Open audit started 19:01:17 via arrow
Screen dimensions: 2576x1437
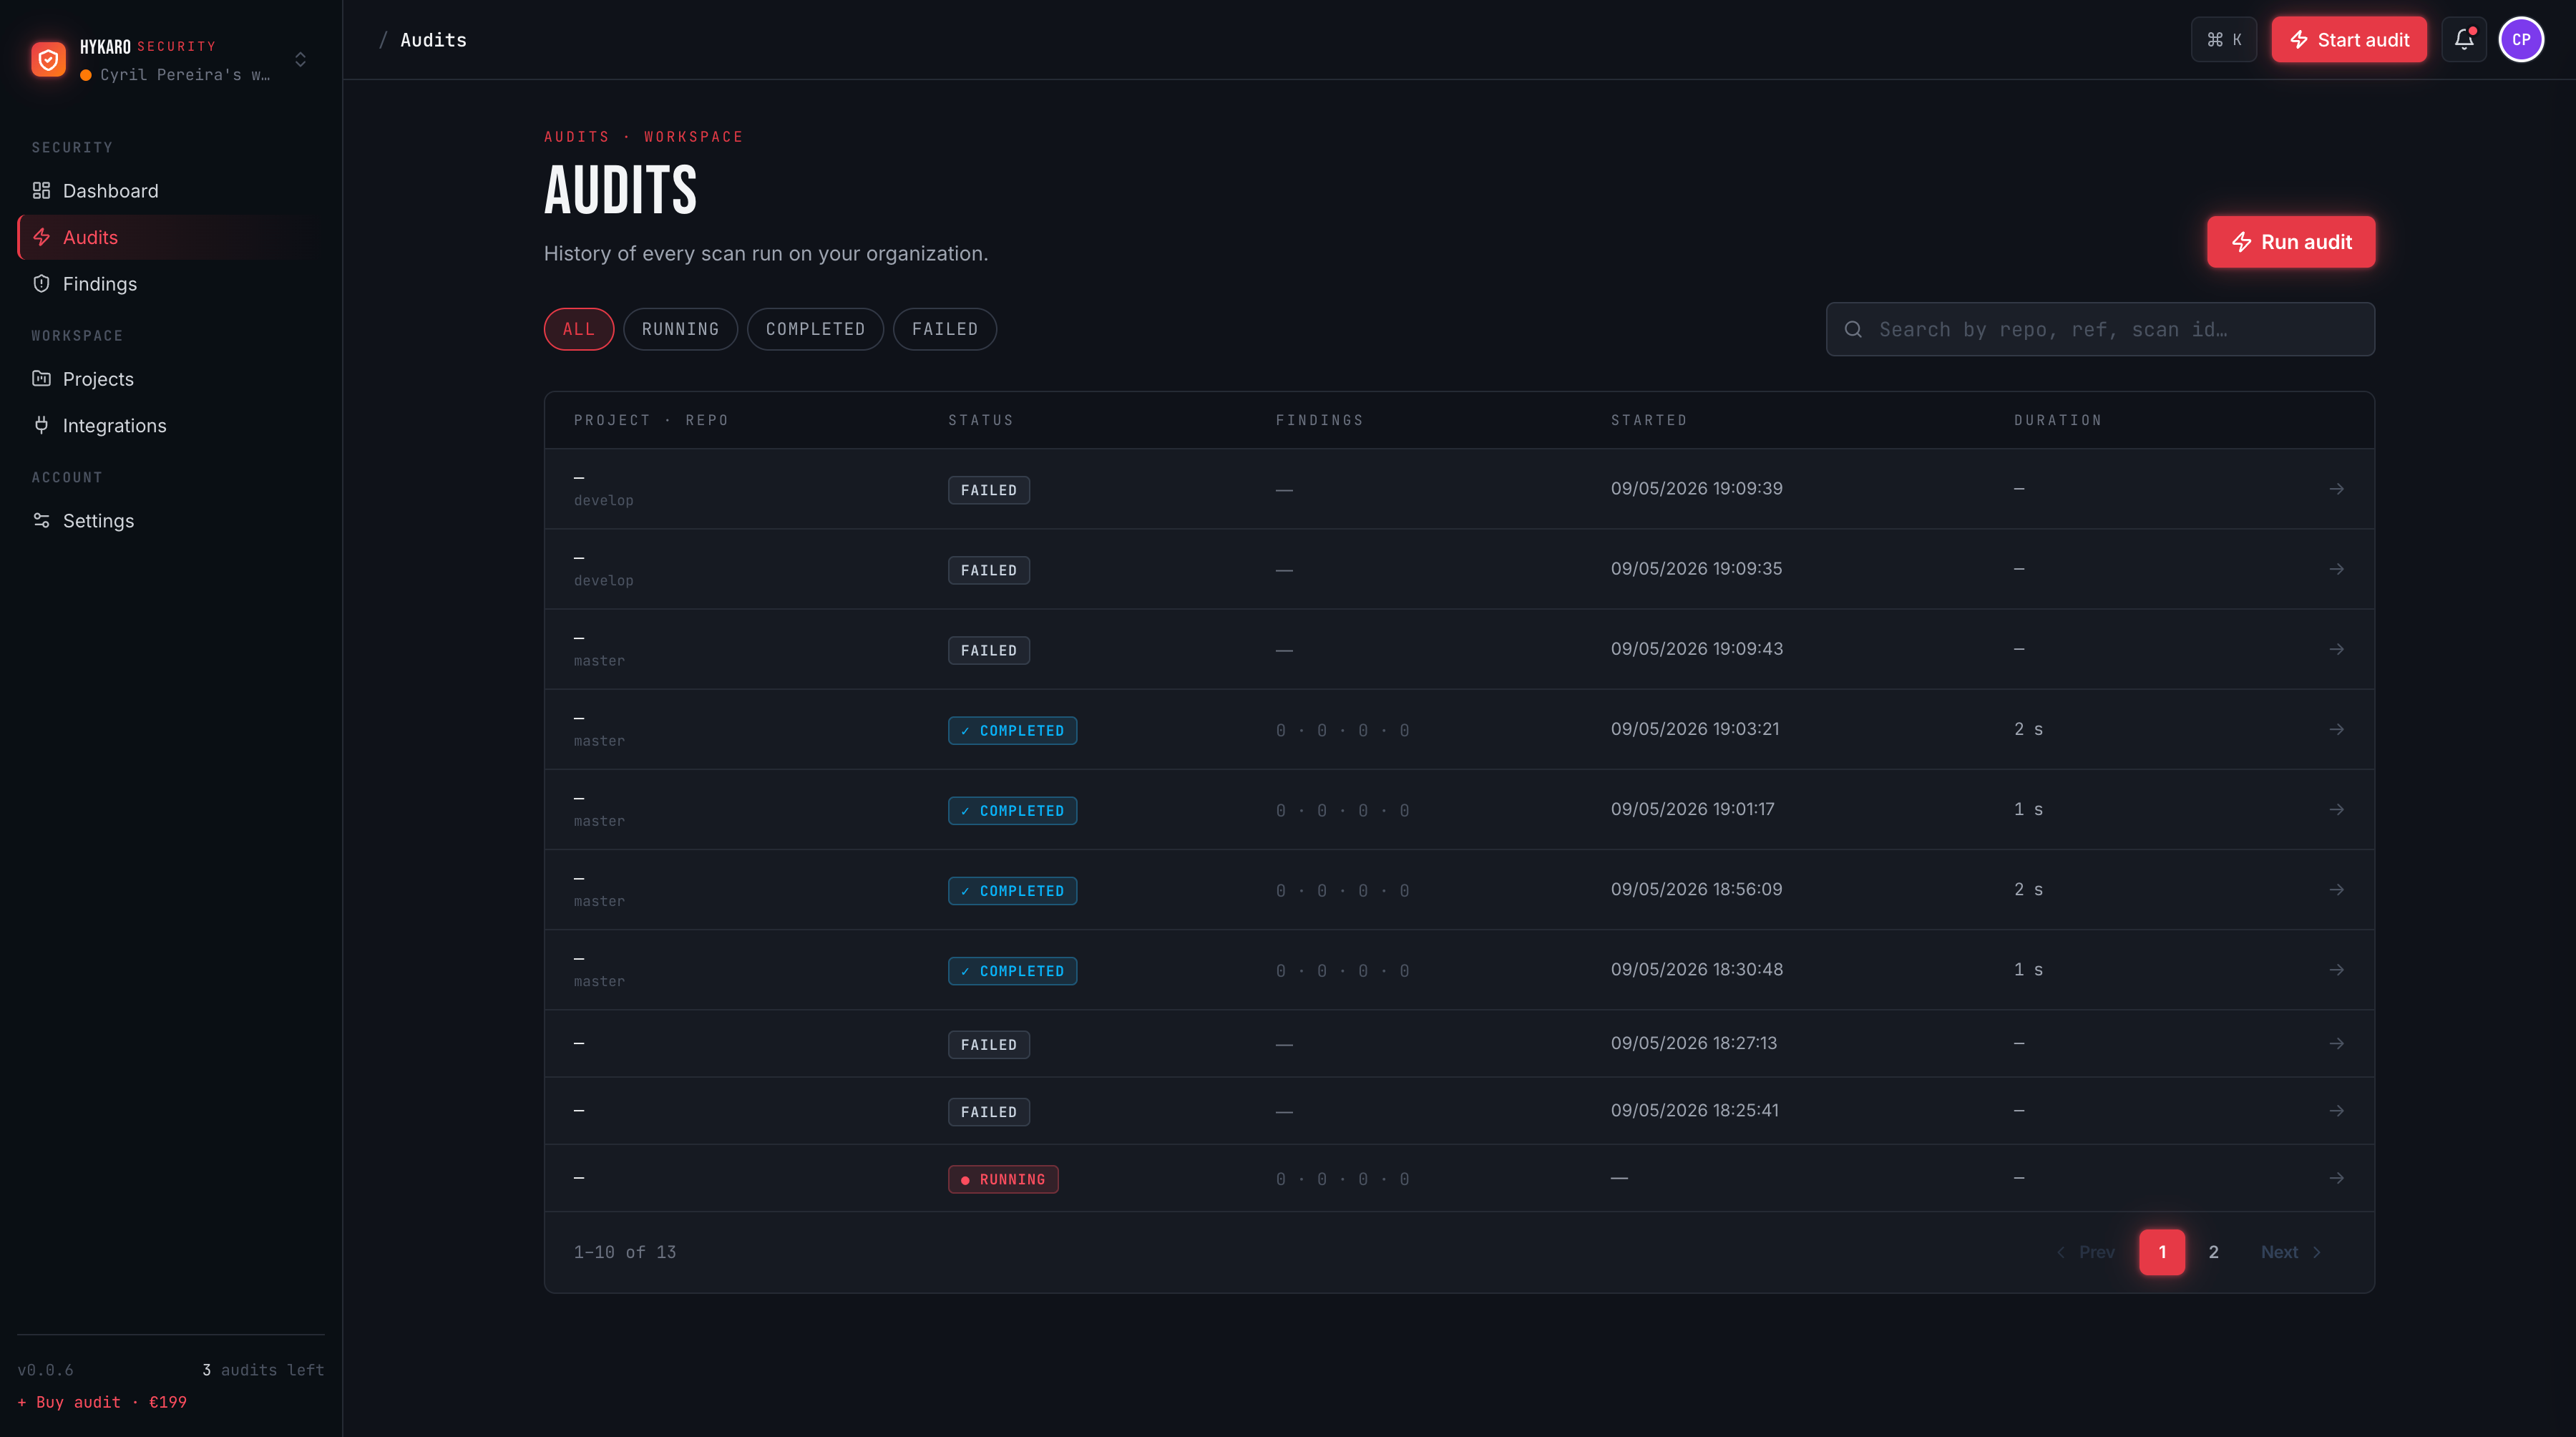click(x=2337, y=809)
